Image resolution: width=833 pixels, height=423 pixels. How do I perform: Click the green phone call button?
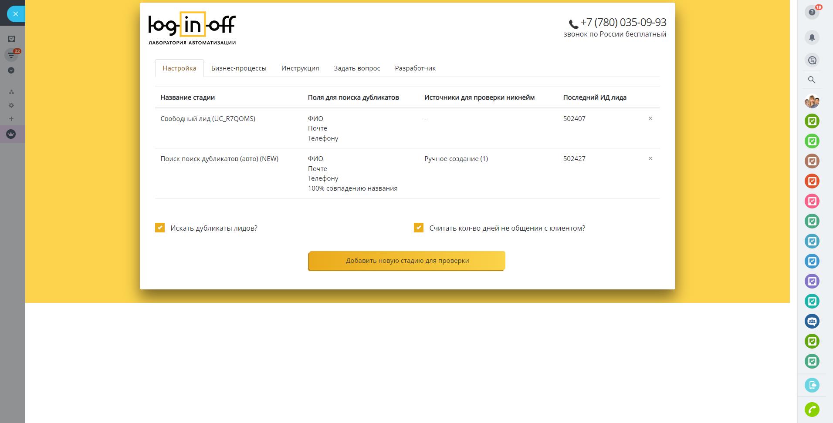pos(812,410)
